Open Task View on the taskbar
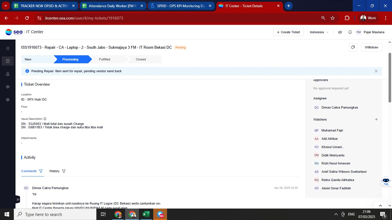This screenshot has width=392, height=220. [103, 214]
